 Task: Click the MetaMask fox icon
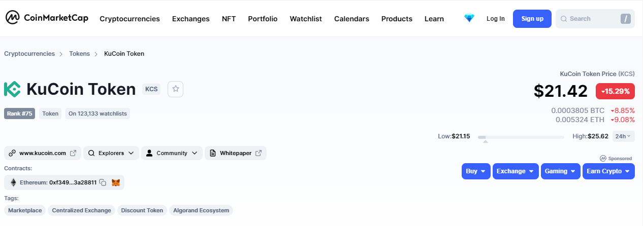click(116, 182)
